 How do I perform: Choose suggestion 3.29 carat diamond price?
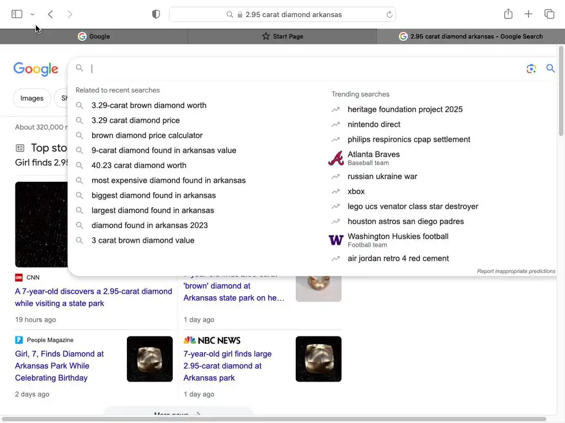click(136, 121)
